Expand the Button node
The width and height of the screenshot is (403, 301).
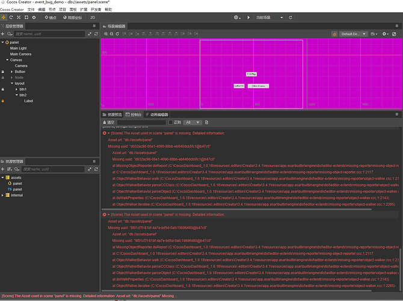(x=11, y=72)
